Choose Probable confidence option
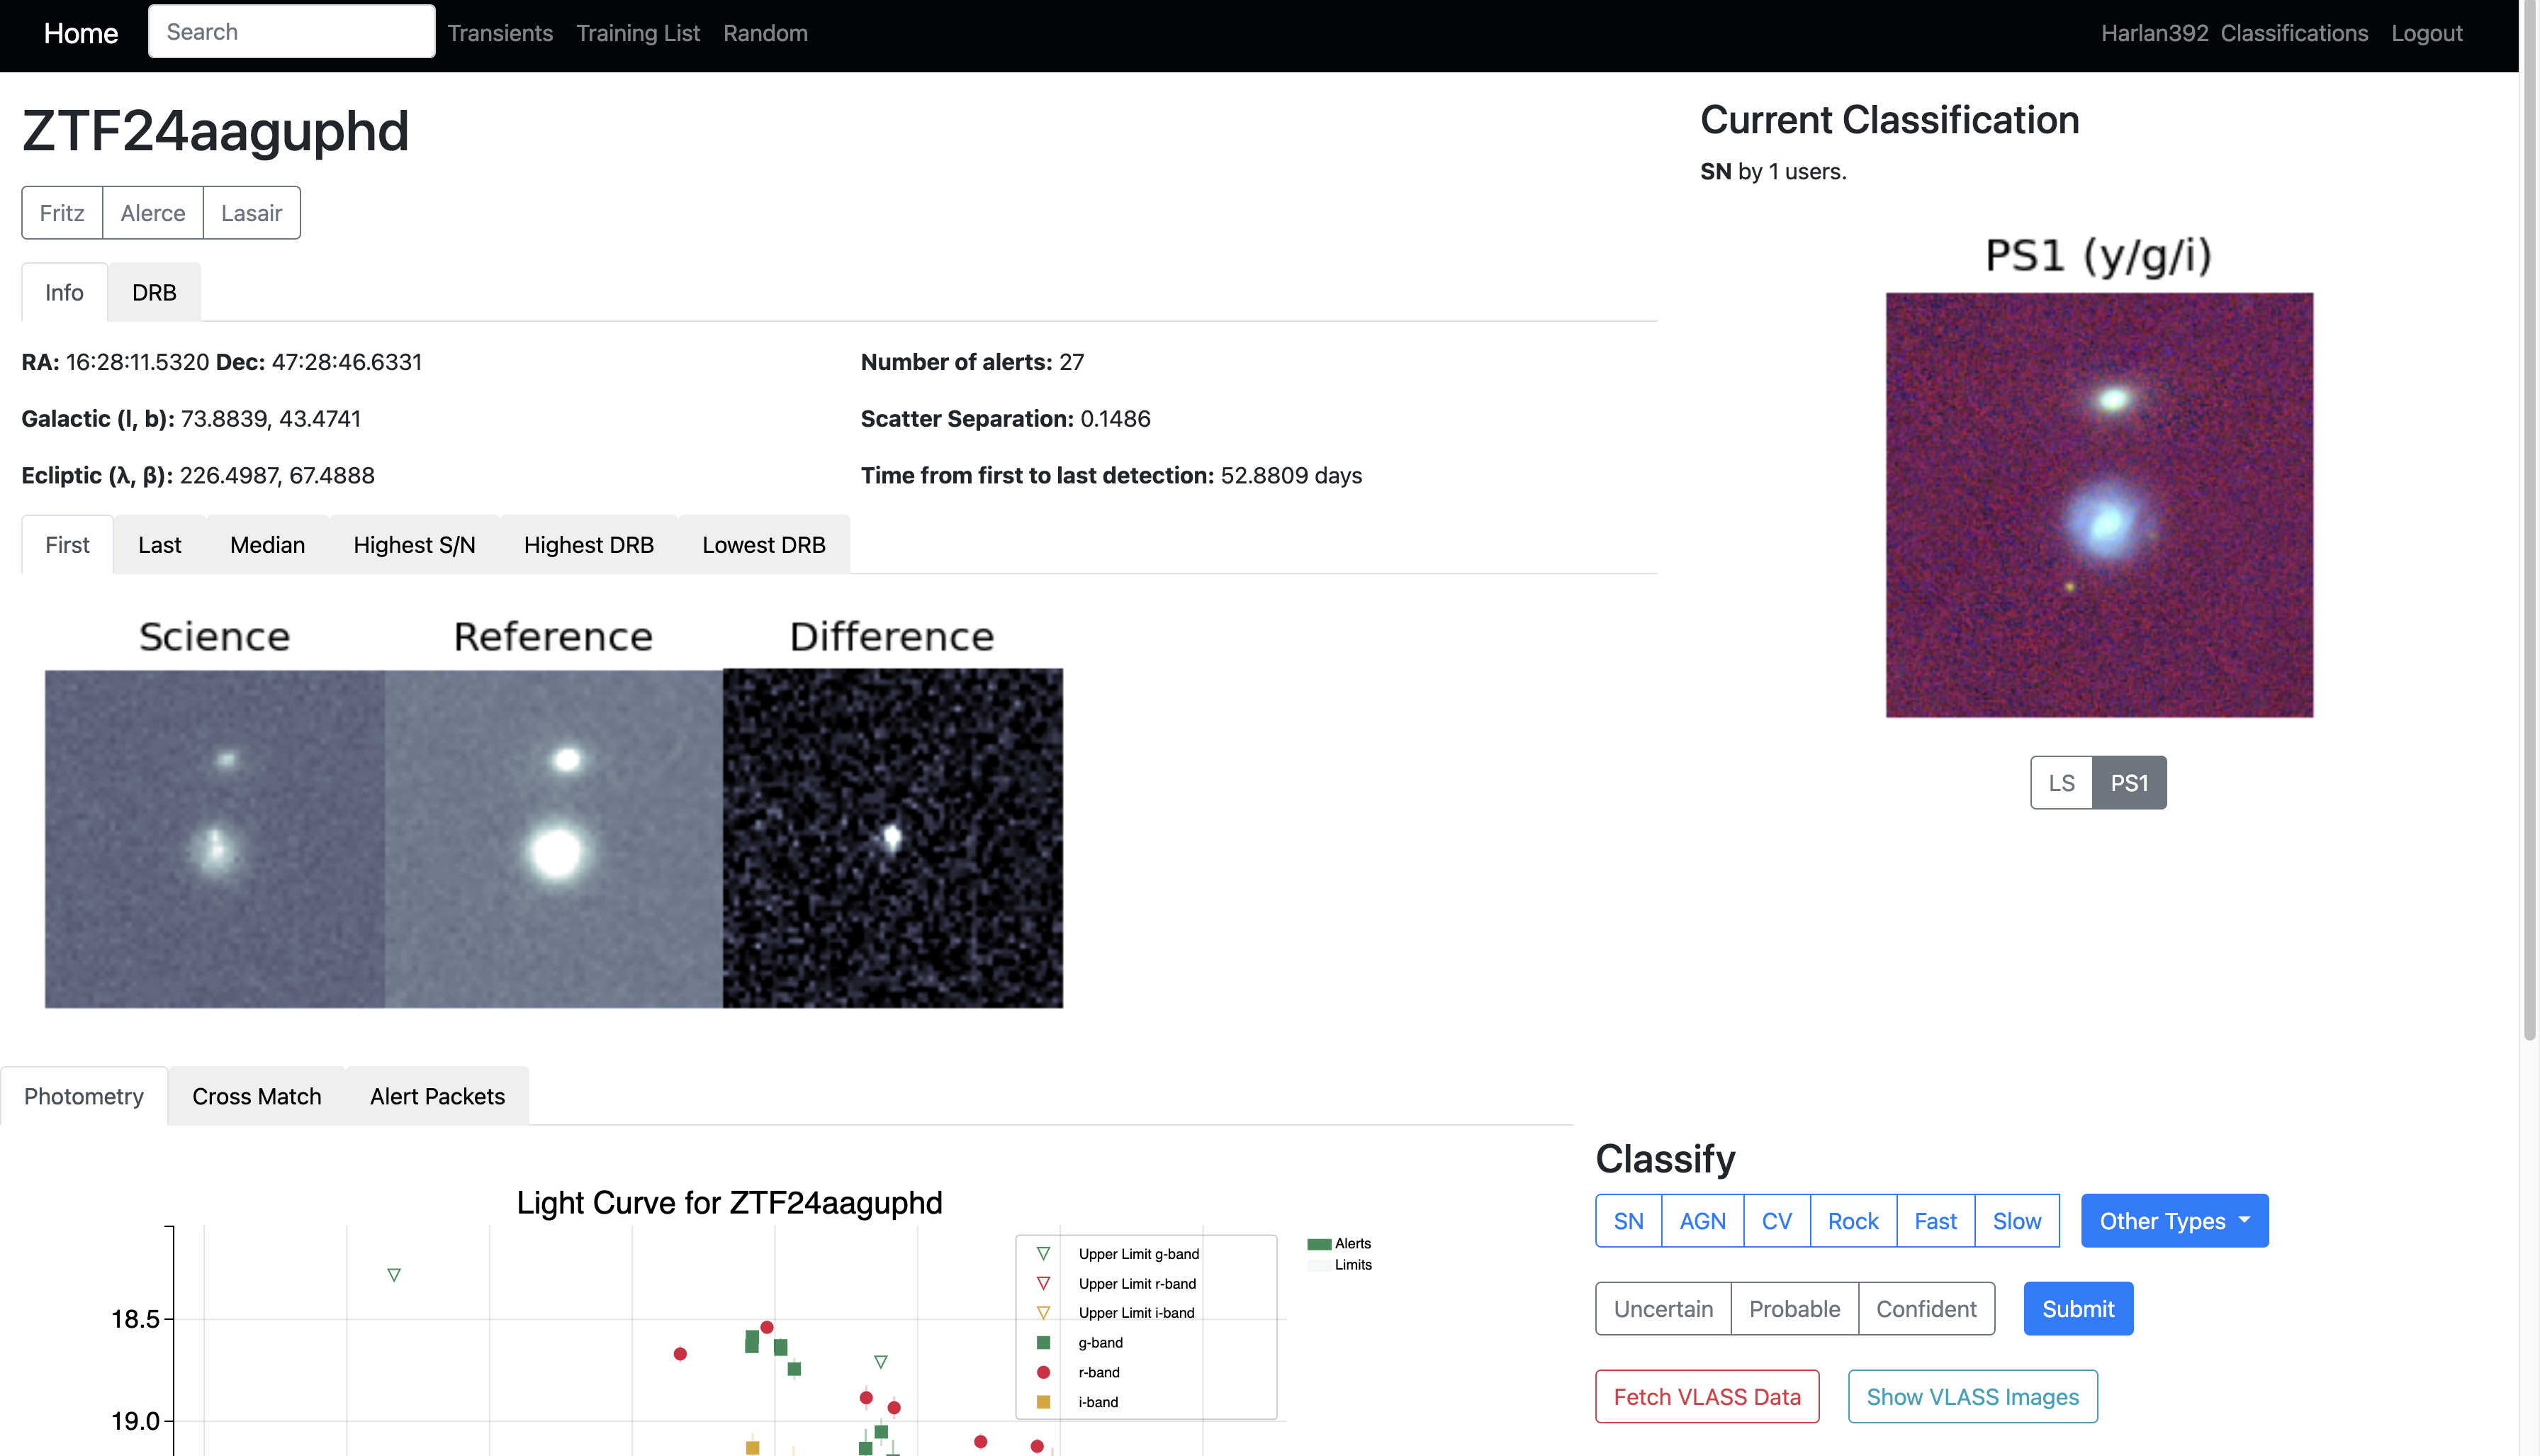Screen dimensions: 2540x1456 click(x=1793, y=1309)
